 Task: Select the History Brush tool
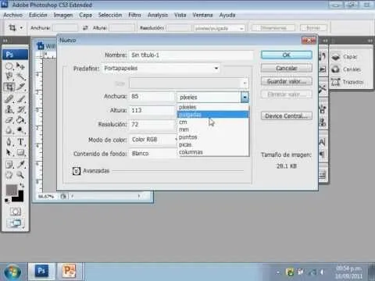coord(21,109)
